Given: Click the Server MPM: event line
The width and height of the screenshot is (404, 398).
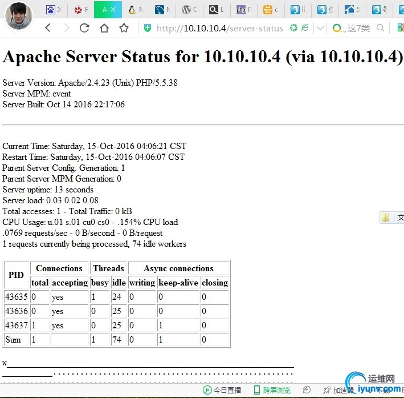Looking at the screenshot, I should (x=36, y=94).
